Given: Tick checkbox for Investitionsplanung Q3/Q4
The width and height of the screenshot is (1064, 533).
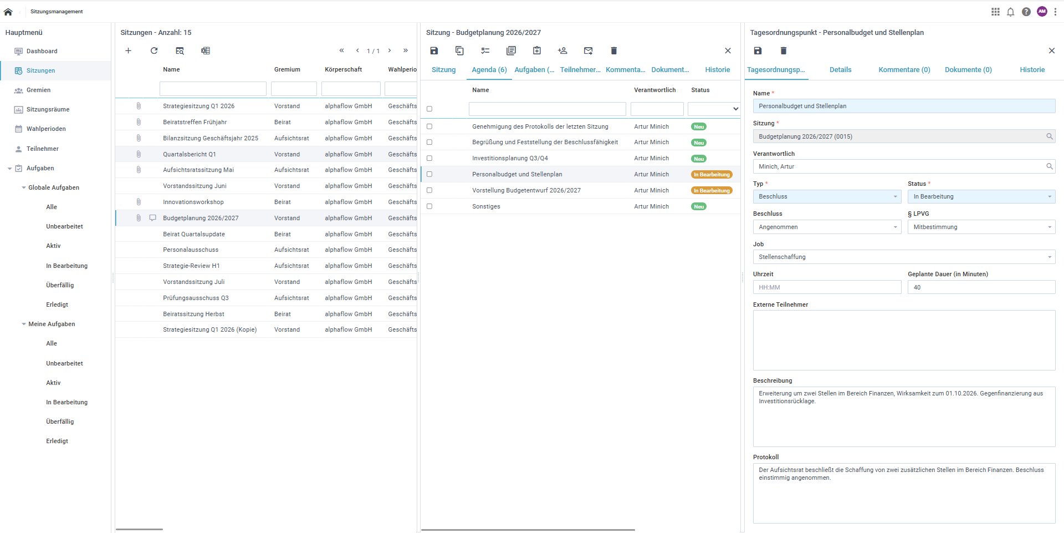Looking at the screenshot, I should [429, 158].
